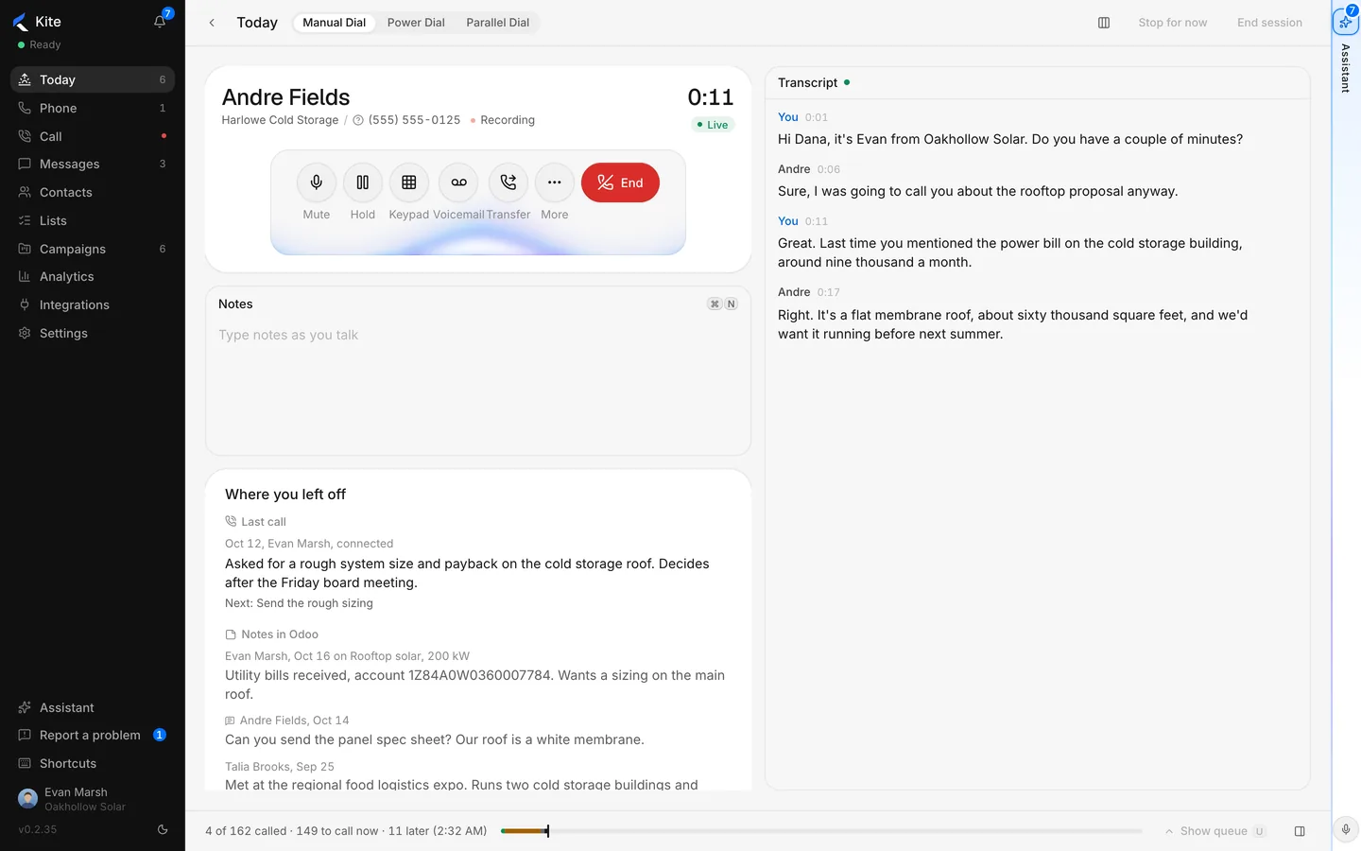The width and height of the screenshot is (1361, 851).
Task: Go to Call section in sidebar
Action: [x=93, y=136]
